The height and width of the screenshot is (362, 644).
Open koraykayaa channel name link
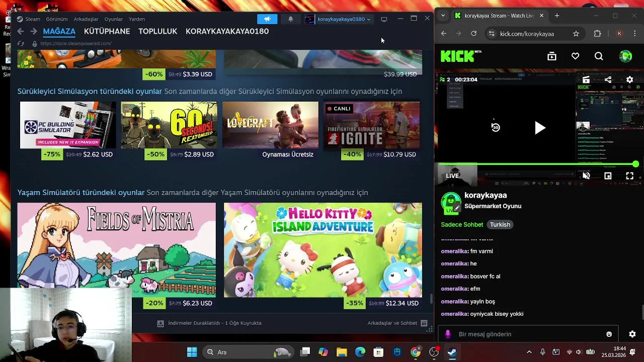tap(486, 195)
